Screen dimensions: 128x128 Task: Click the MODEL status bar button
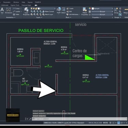pos(106,123)
